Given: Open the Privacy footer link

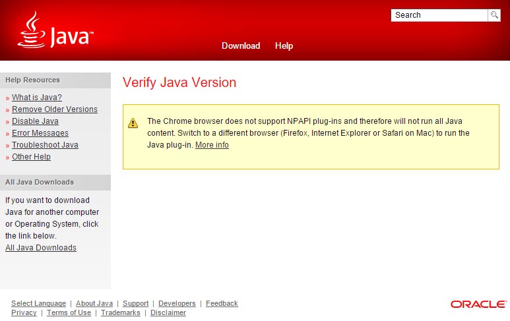Looking at the screenshot, I should click(24, 312).
